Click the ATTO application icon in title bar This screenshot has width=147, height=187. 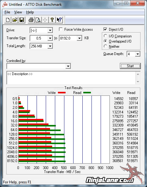tap(5, 5)
